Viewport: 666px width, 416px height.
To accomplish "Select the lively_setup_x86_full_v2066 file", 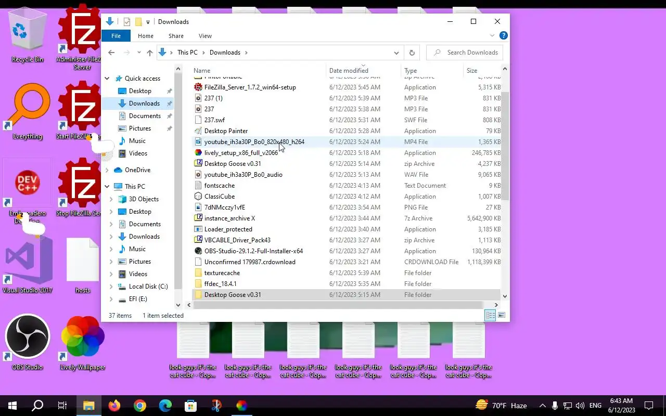I will point(241,153).
